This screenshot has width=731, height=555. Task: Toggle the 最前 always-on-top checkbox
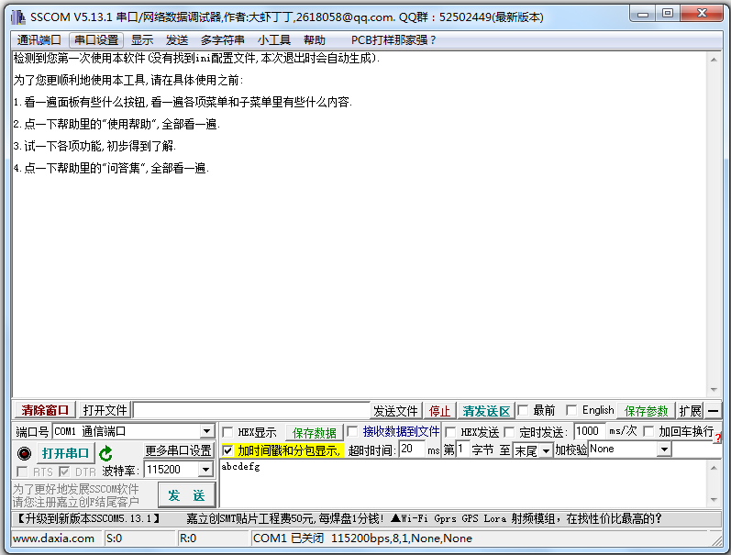click(523, 410)
